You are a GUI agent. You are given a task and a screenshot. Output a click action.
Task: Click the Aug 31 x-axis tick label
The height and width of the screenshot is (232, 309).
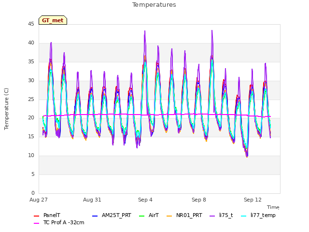[x=92, y=200]
